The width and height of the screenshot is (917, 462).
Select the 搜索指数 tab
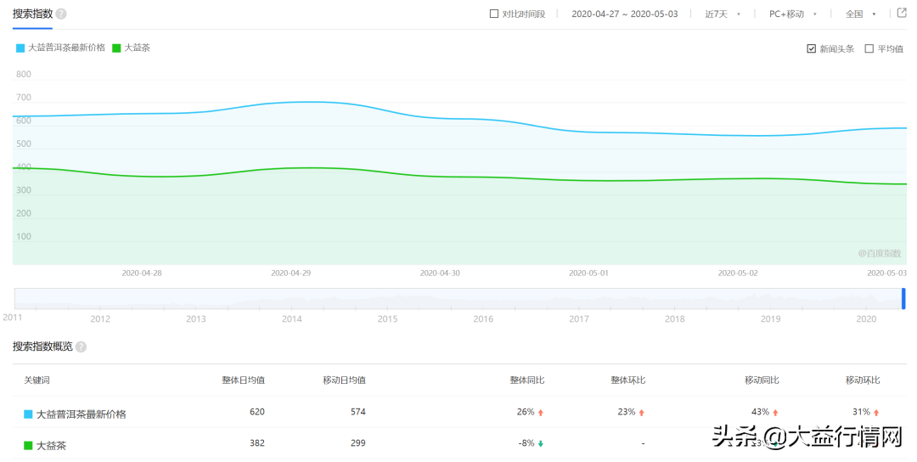33,14
